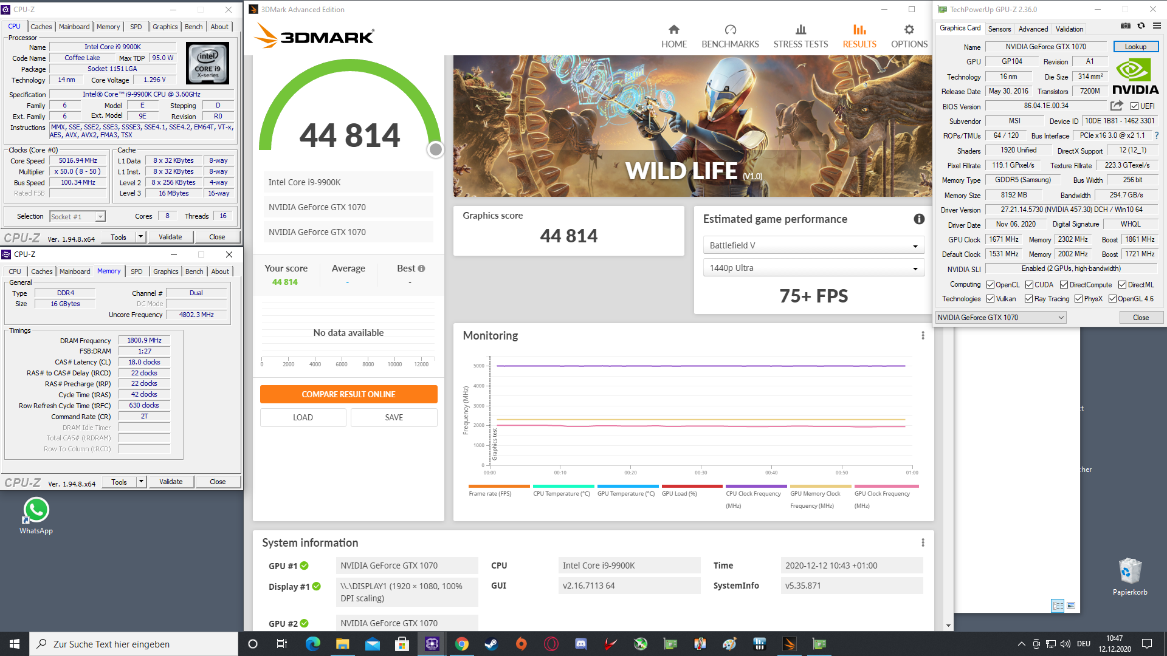Toggle the OpenCL checkbox
This screenshot has width=1167, height=656.
coord(990,285)
